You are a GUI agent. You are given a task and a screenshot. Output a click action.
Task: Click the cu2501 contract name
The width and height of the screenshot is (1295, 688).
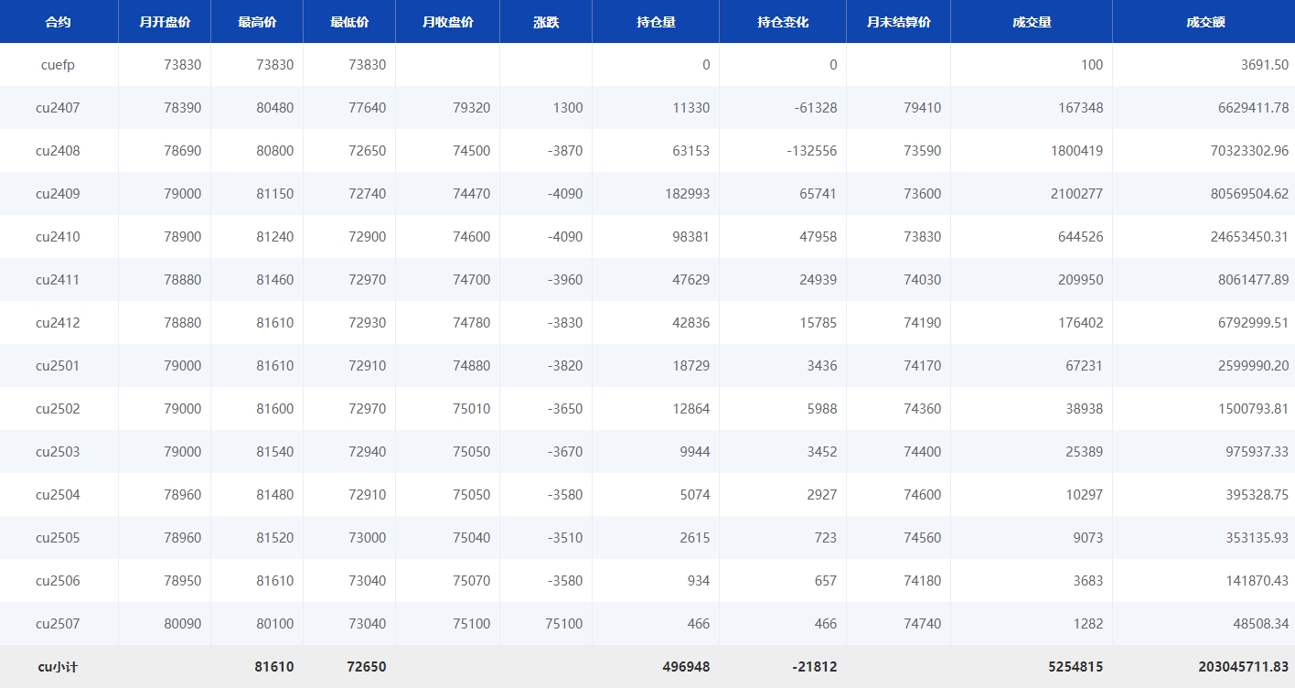coord(58,365)
